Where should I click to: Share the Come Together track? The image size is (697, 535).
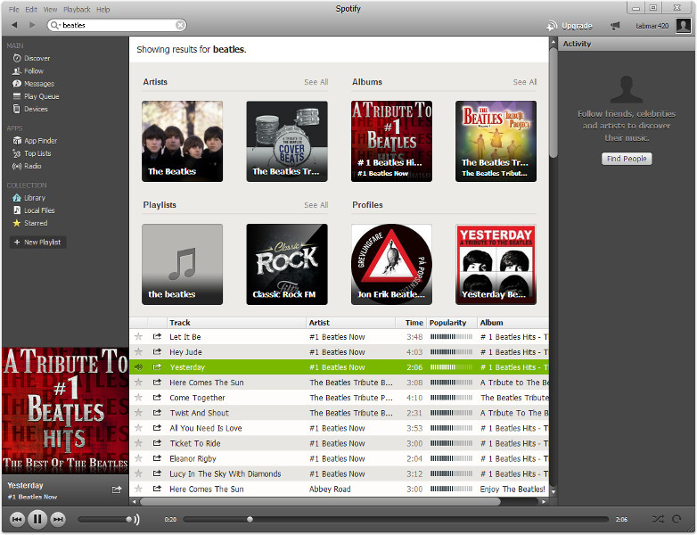pos(157,398)
